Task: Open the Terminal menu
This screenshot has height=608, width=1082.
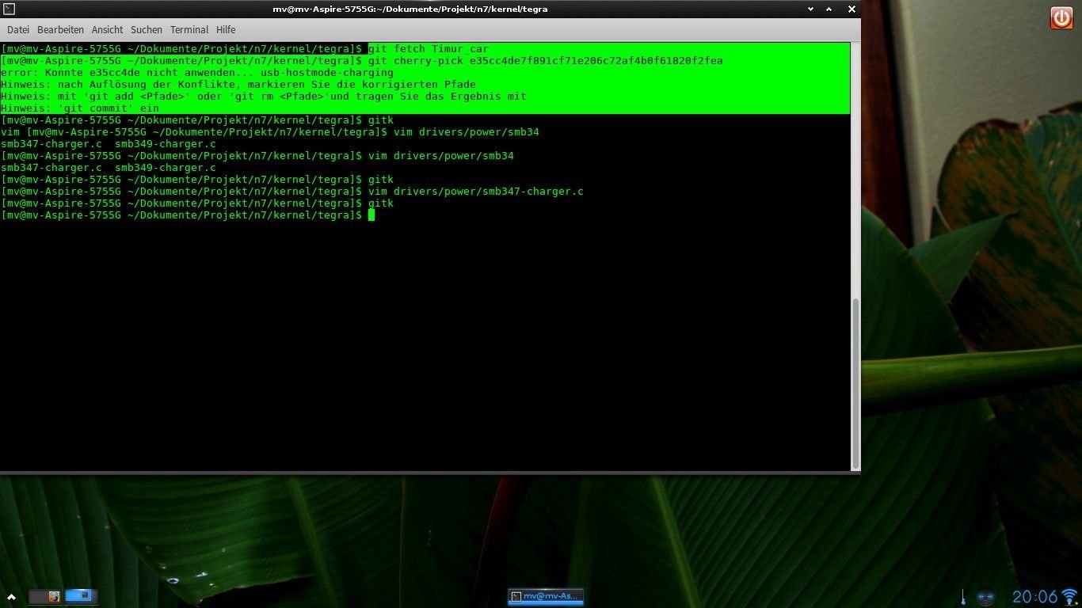Action: (189, 30)
